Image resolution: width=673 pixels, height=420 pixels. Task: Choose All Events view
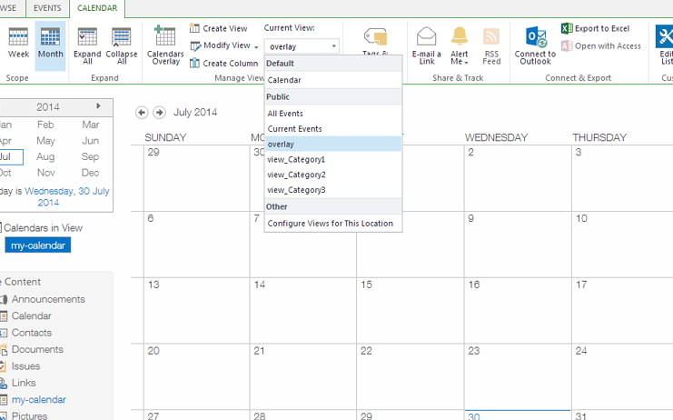coord(333,114)
